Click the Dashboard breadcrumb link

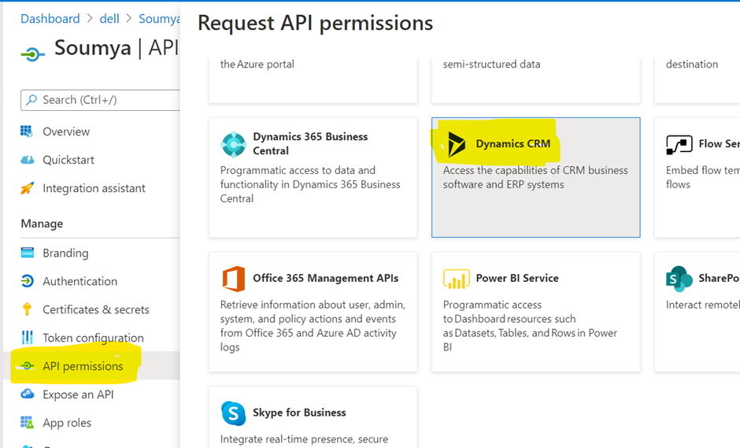[x=50, y=18]
